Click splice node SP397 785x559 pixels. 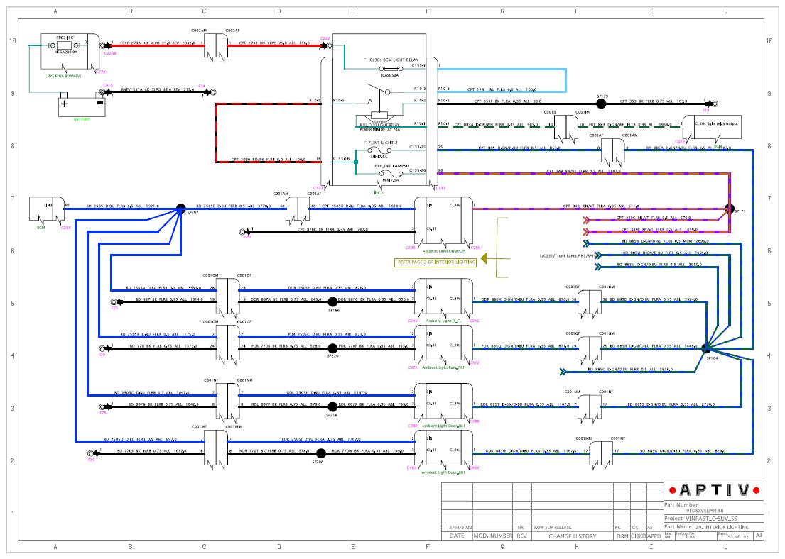(x=180, y=209)
